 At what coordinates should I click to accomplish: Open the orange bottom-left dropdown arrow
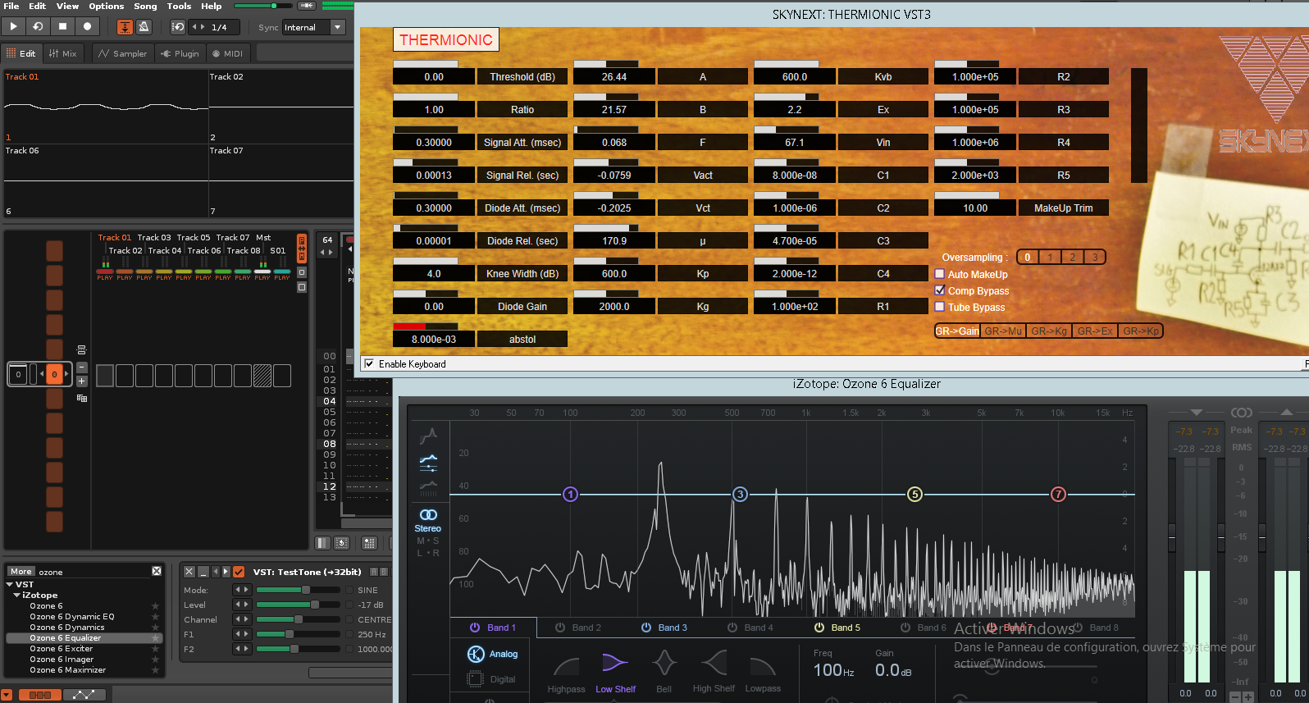point(7,695)
